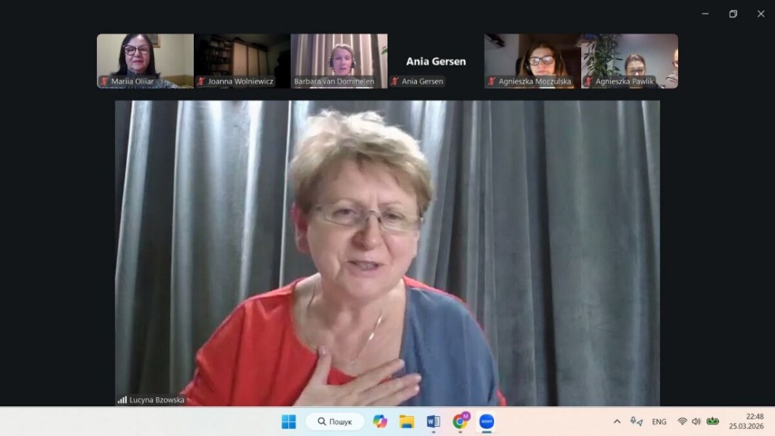Select Barbara van Dommelen's video thumbnail
The width and height of the screenshot is (775, 436).
point(339,57)
